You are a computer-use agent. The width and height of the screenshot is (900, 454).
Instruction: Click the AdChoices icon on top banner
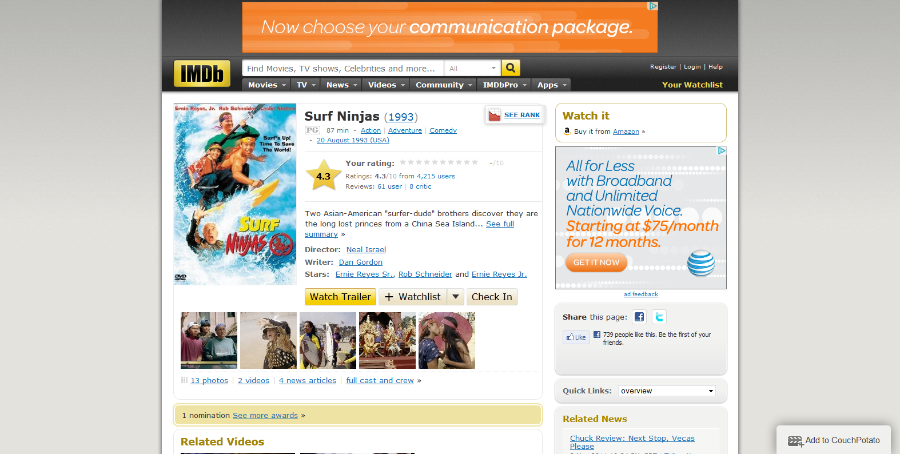pos(653,6)
